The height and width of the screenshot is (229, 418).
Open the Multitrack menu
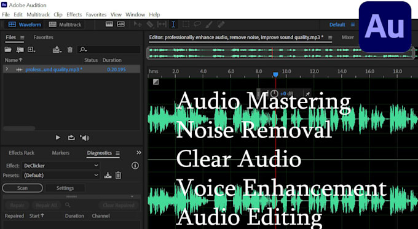point(38,14)
